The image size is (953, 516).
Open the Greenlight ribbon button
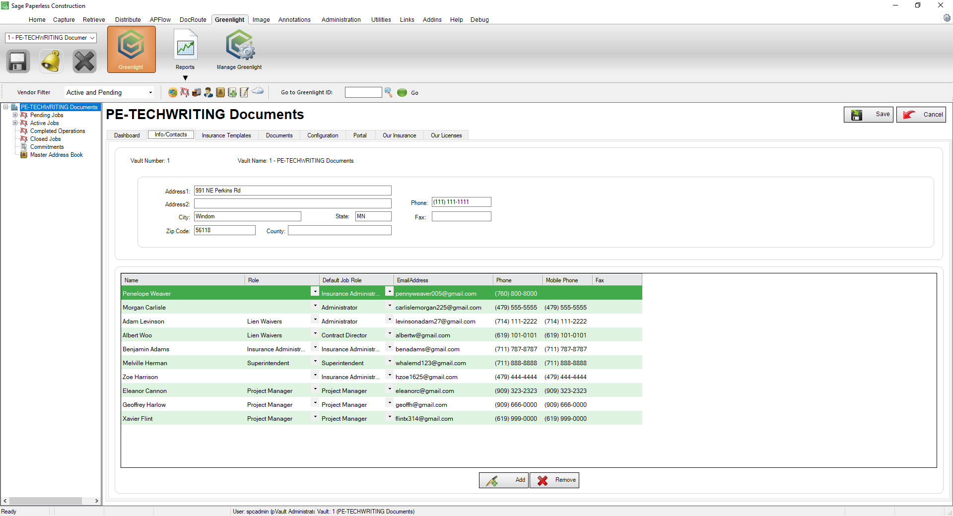click(x=131, y=50)
